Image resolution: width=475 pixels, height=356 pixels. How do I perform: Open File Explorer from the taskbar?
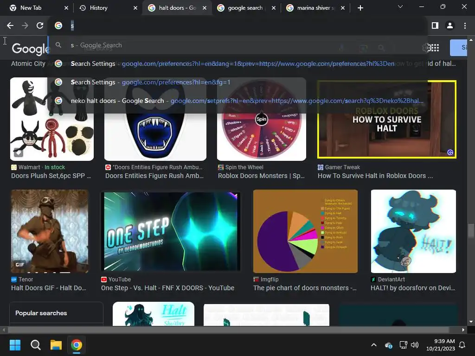[56, 345]
